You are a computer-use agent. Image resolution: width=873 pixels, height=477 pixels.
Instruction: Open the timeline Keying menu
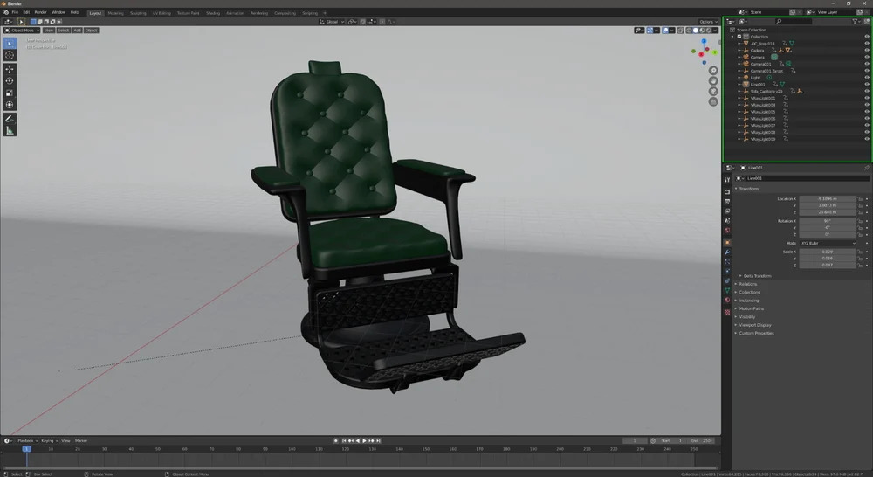click(x=48, y=441)
